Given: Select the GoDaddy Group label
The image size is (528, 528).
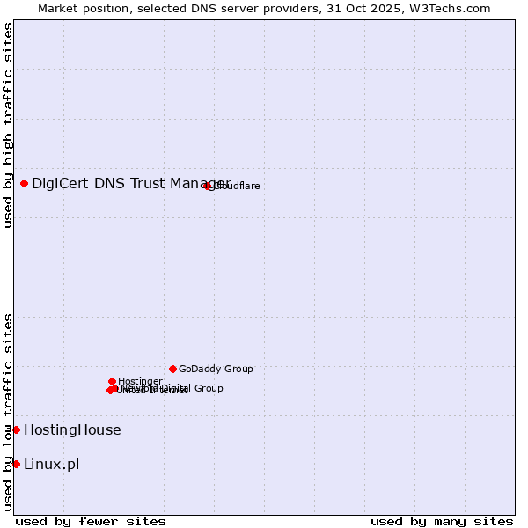Looking at the screenshot, I should pyautogui.click(x=216, y=369).
